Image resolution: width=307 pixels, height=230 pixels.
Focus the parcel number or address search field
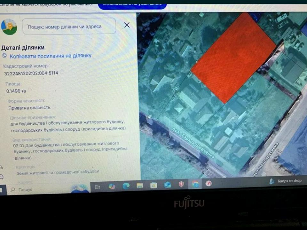click(x=69, y=27)
